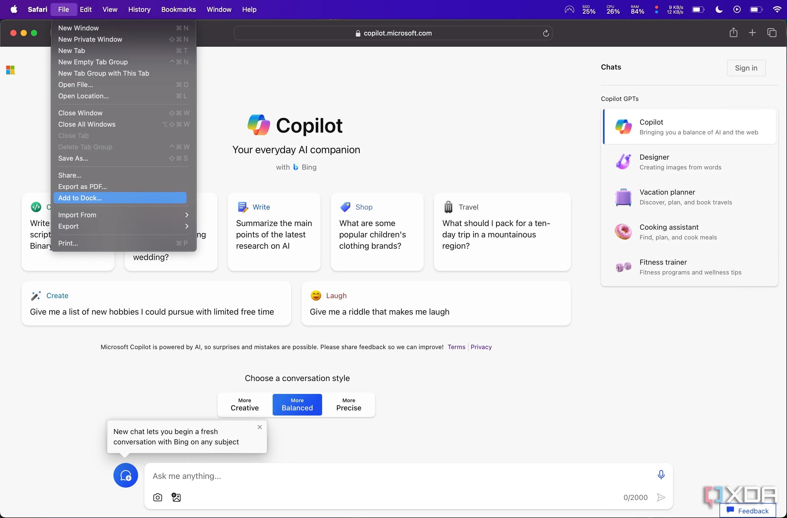Open the View menu in menu bar
787x518 pixels.
[110, 9]
